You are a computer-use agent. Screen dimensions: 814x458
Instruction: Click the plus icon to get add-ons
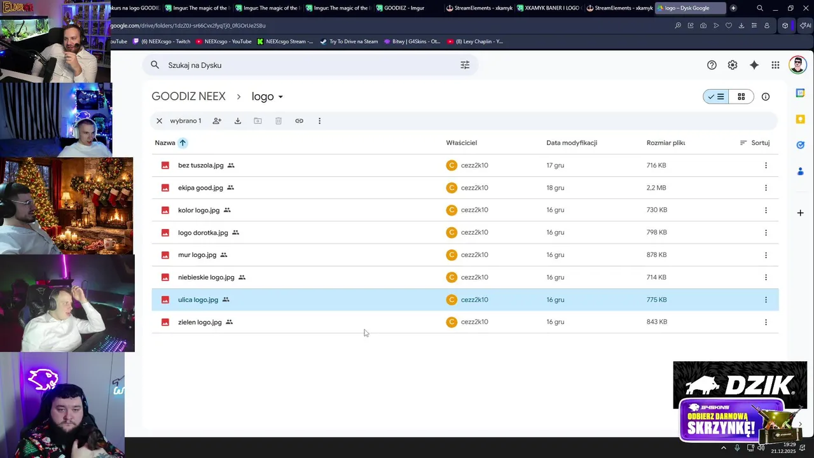tap(801, 212)
